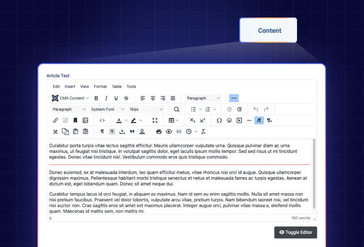Viewport: 364px width, 247px height.
Task: Toggle paste as plain text
Action: pos(85,132)
